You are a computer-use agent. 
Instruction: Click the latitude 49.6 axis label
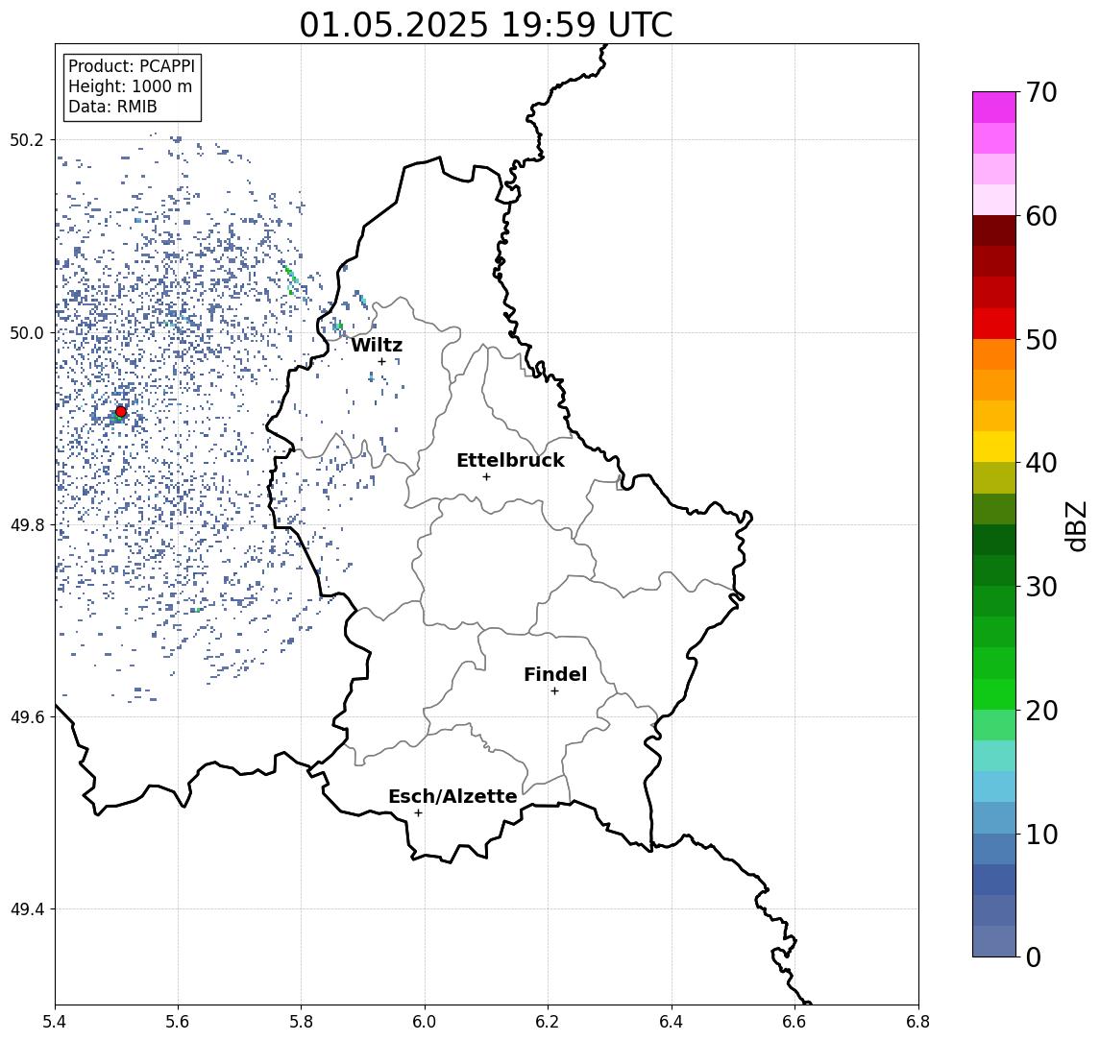coord(27,717)
